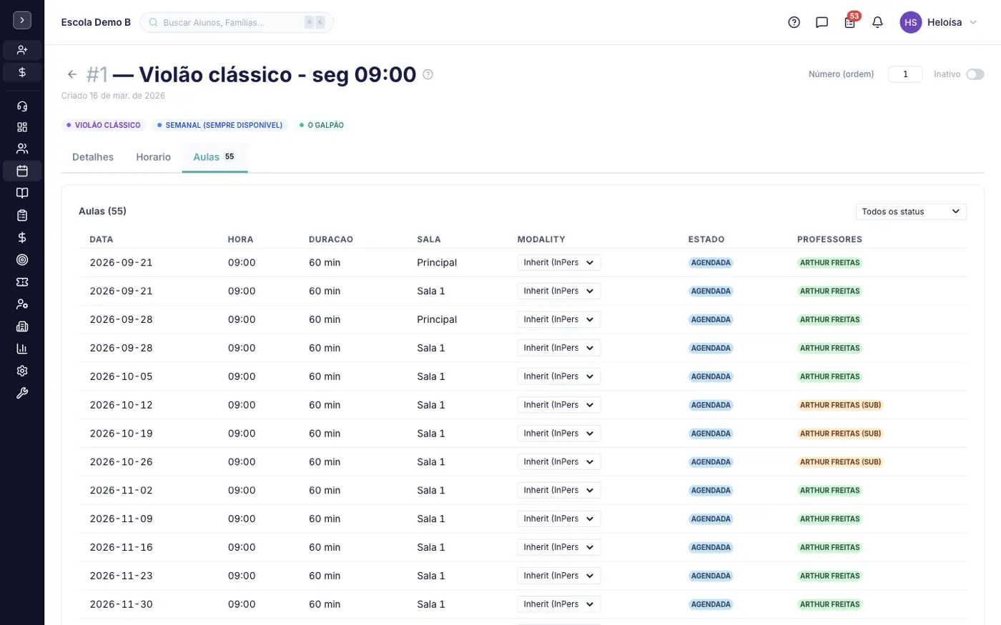Screen dimensions: 1001x625
Task: Open the chat messages icon
Action: pyautogui.click(x=822, y=22)
